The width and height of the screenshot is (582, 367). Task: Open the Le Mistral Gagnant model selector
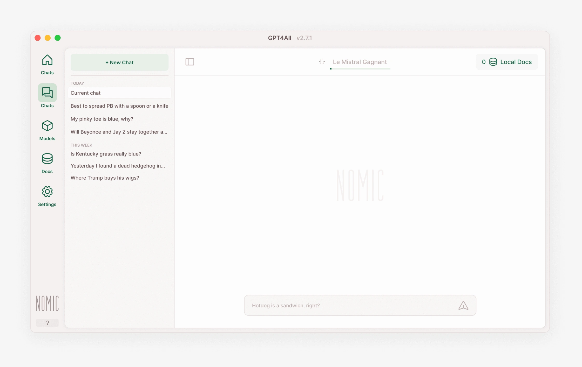coord(360,62)
